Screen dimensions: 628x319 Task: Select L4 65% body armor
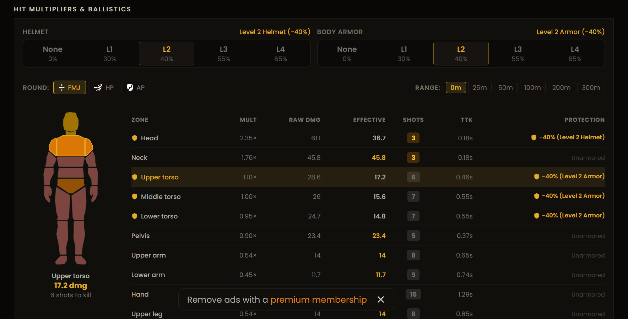(x=575, y=53)
